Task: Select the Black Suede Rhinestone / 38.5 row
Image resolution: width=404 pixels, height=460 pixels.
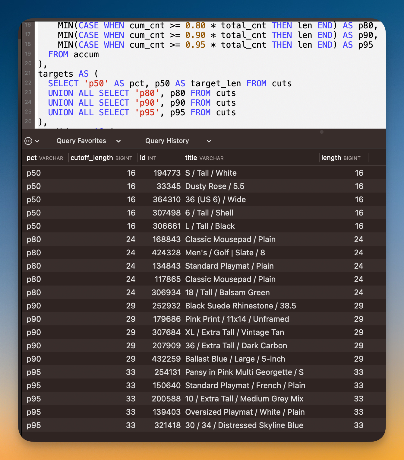Action: click(240, 306)
